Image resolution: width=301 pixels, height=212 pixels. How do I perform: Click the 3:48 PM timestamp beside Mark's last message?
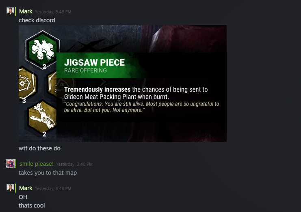53,188
